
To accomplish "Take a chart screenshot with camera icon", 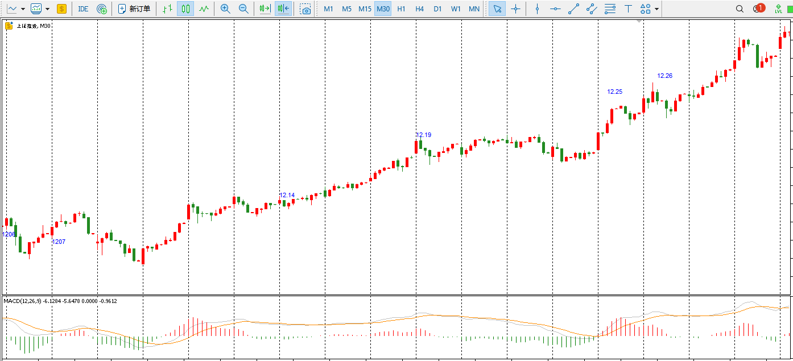I will (305, 9).
